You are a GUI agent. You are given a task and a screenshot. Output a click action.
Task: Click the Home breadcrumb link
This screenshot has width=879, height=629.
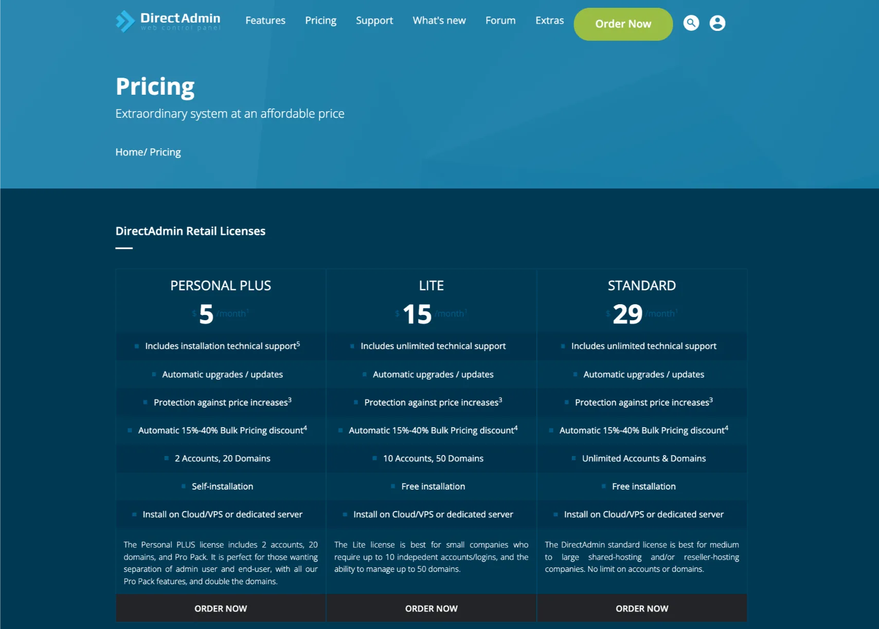point(129,152)
